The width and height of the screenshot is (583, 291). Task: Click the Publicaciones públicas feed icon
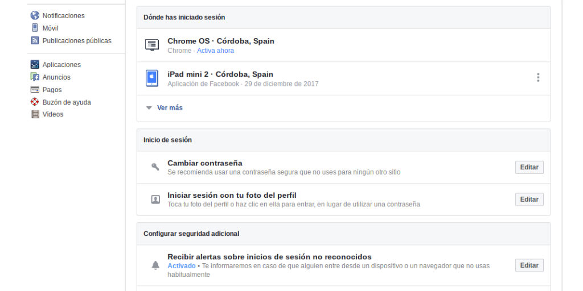(35, 40)
